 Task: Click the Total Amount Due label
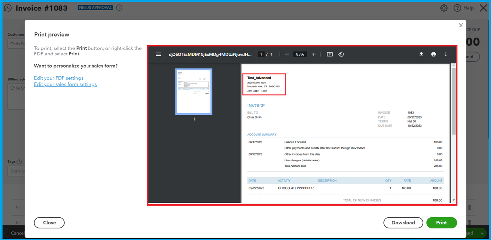pos(295,166)
